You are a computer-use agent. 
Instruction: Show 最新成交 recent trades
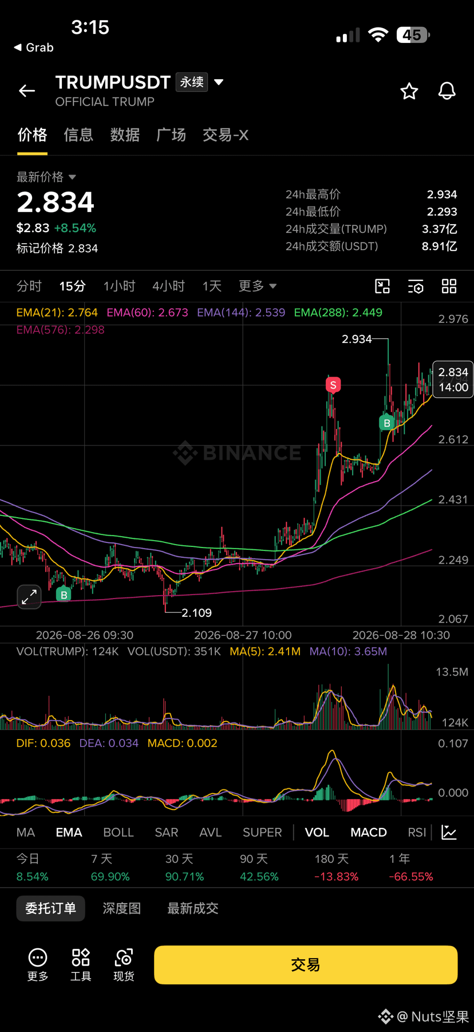click(193, 908)
